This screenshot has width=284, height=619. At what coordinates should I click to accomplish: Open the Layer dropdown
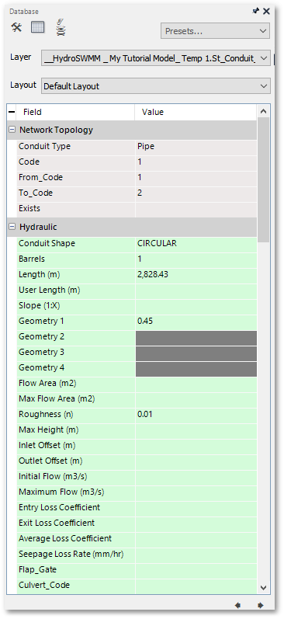coord(156,58)
